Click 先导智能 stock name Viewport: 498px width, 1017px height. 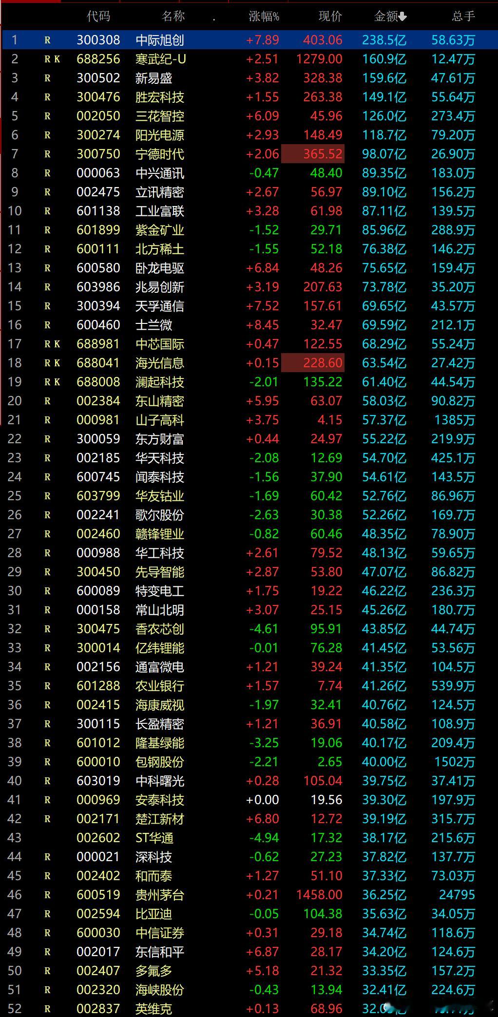click(160, 572)
